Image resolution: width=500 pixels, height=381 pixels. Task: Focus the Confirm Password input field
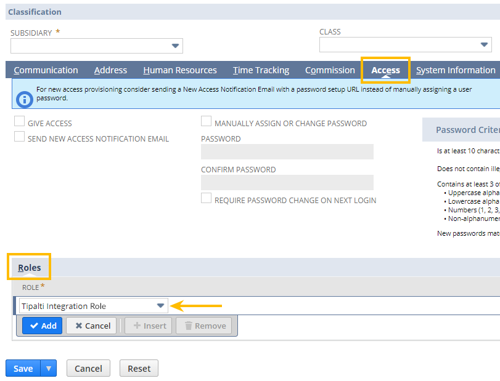287,182
